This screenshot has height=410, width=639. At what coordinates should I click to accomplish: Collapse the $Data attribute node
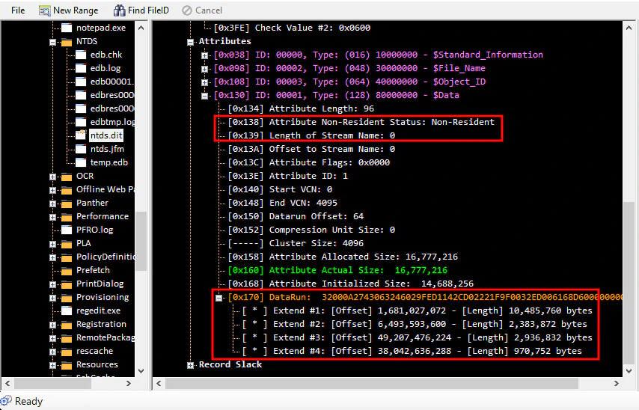205,96
